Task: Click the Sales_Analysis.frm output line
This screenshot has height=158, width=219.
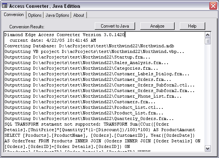Action: coord(87,63)
